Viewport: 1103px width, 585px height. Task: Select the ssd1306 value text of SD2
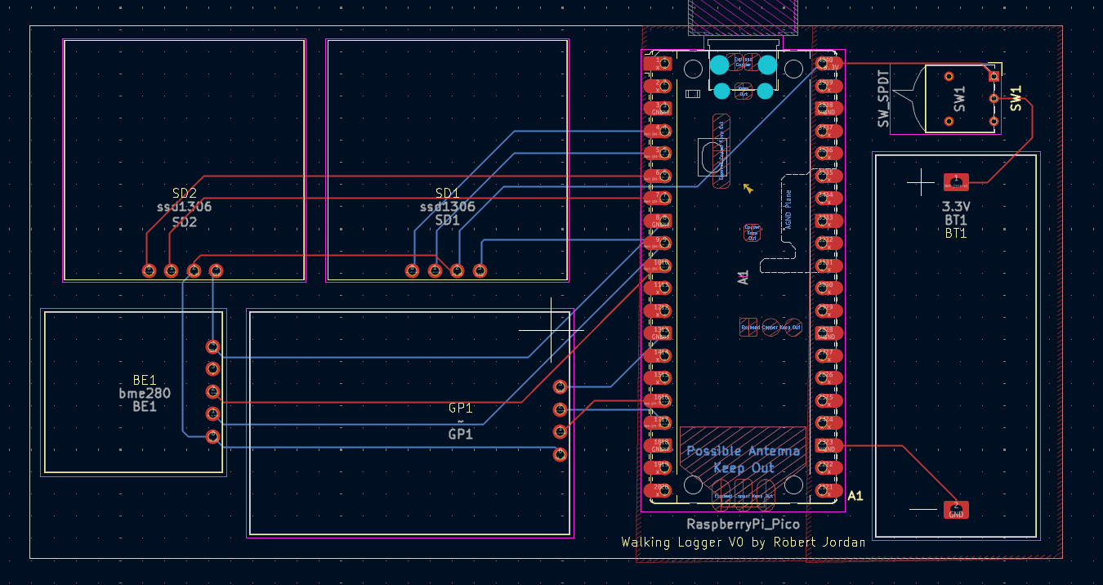(x=184, y=207)
